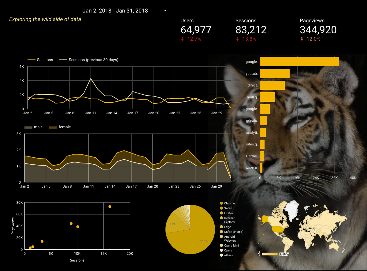Click the red down arrow beside -13.8%
367x271 pixels.
click(237, 39)
